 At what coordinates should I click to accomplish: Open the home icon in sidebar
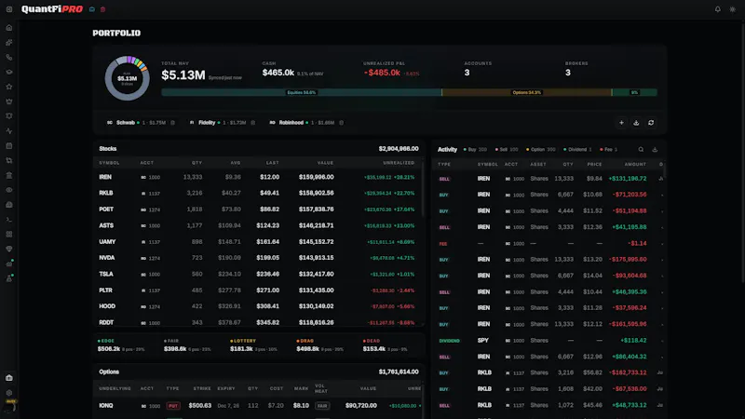[x=9, y=28]
